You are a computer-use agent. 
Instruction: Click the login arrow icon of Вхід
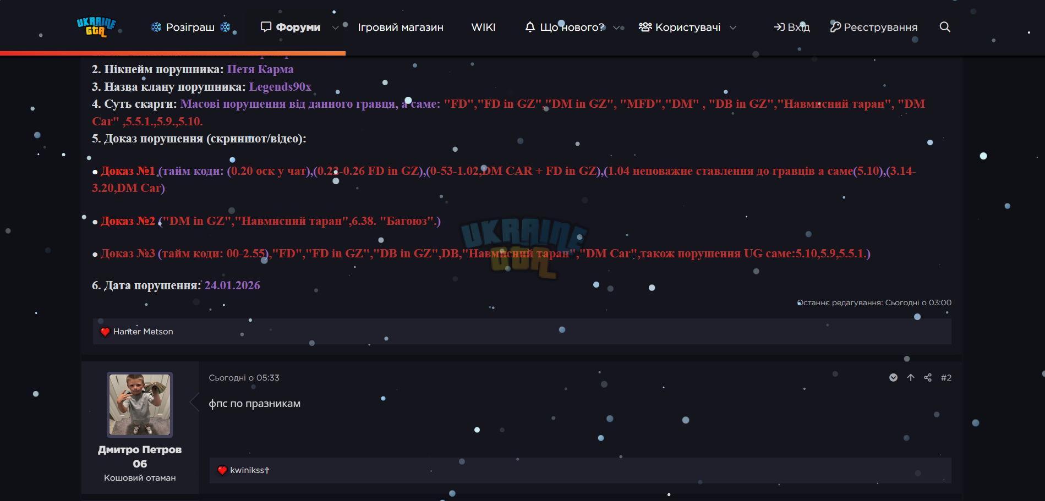click(779, 27)
